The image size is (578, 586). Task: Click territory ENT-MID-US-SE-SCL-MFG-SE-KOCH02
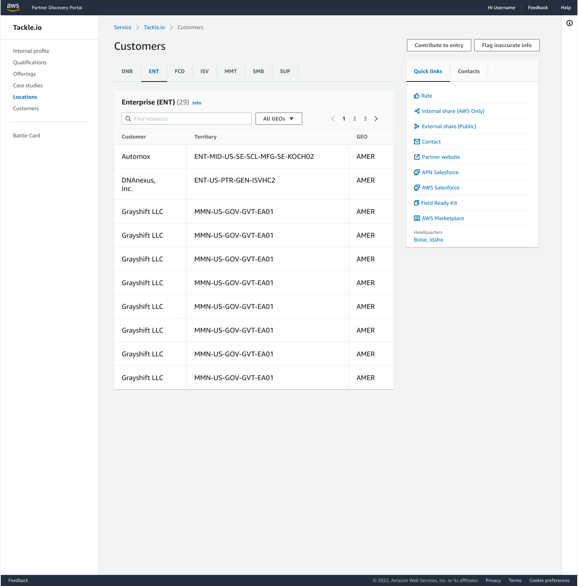pos(254,157)
